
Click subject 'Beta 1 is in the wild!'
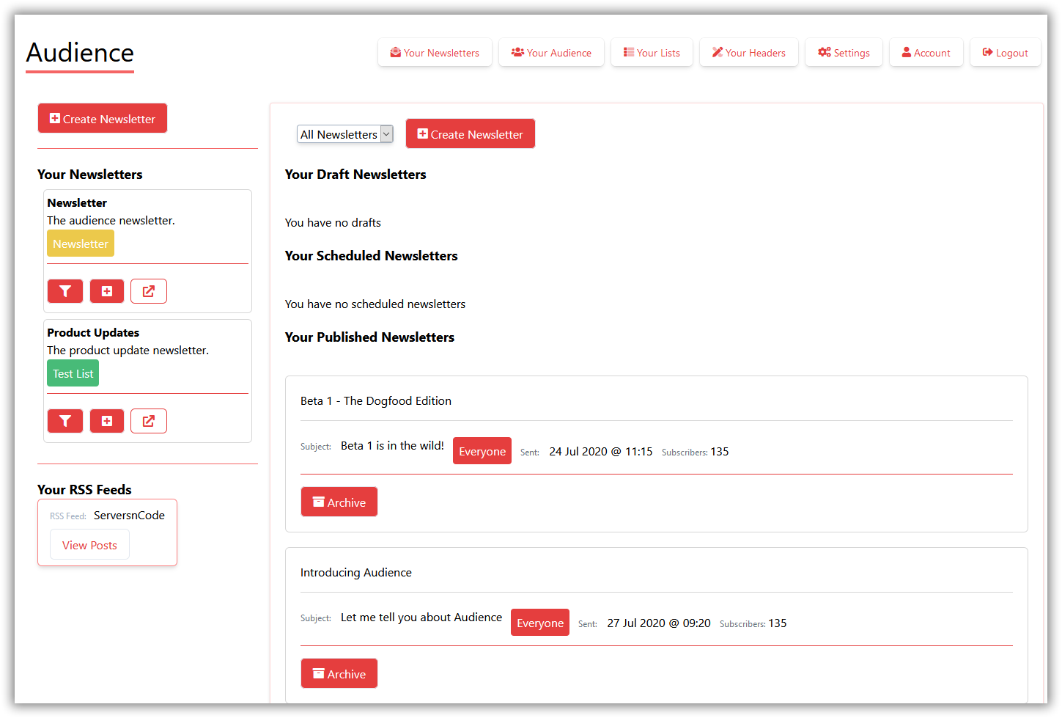point(392,445)
